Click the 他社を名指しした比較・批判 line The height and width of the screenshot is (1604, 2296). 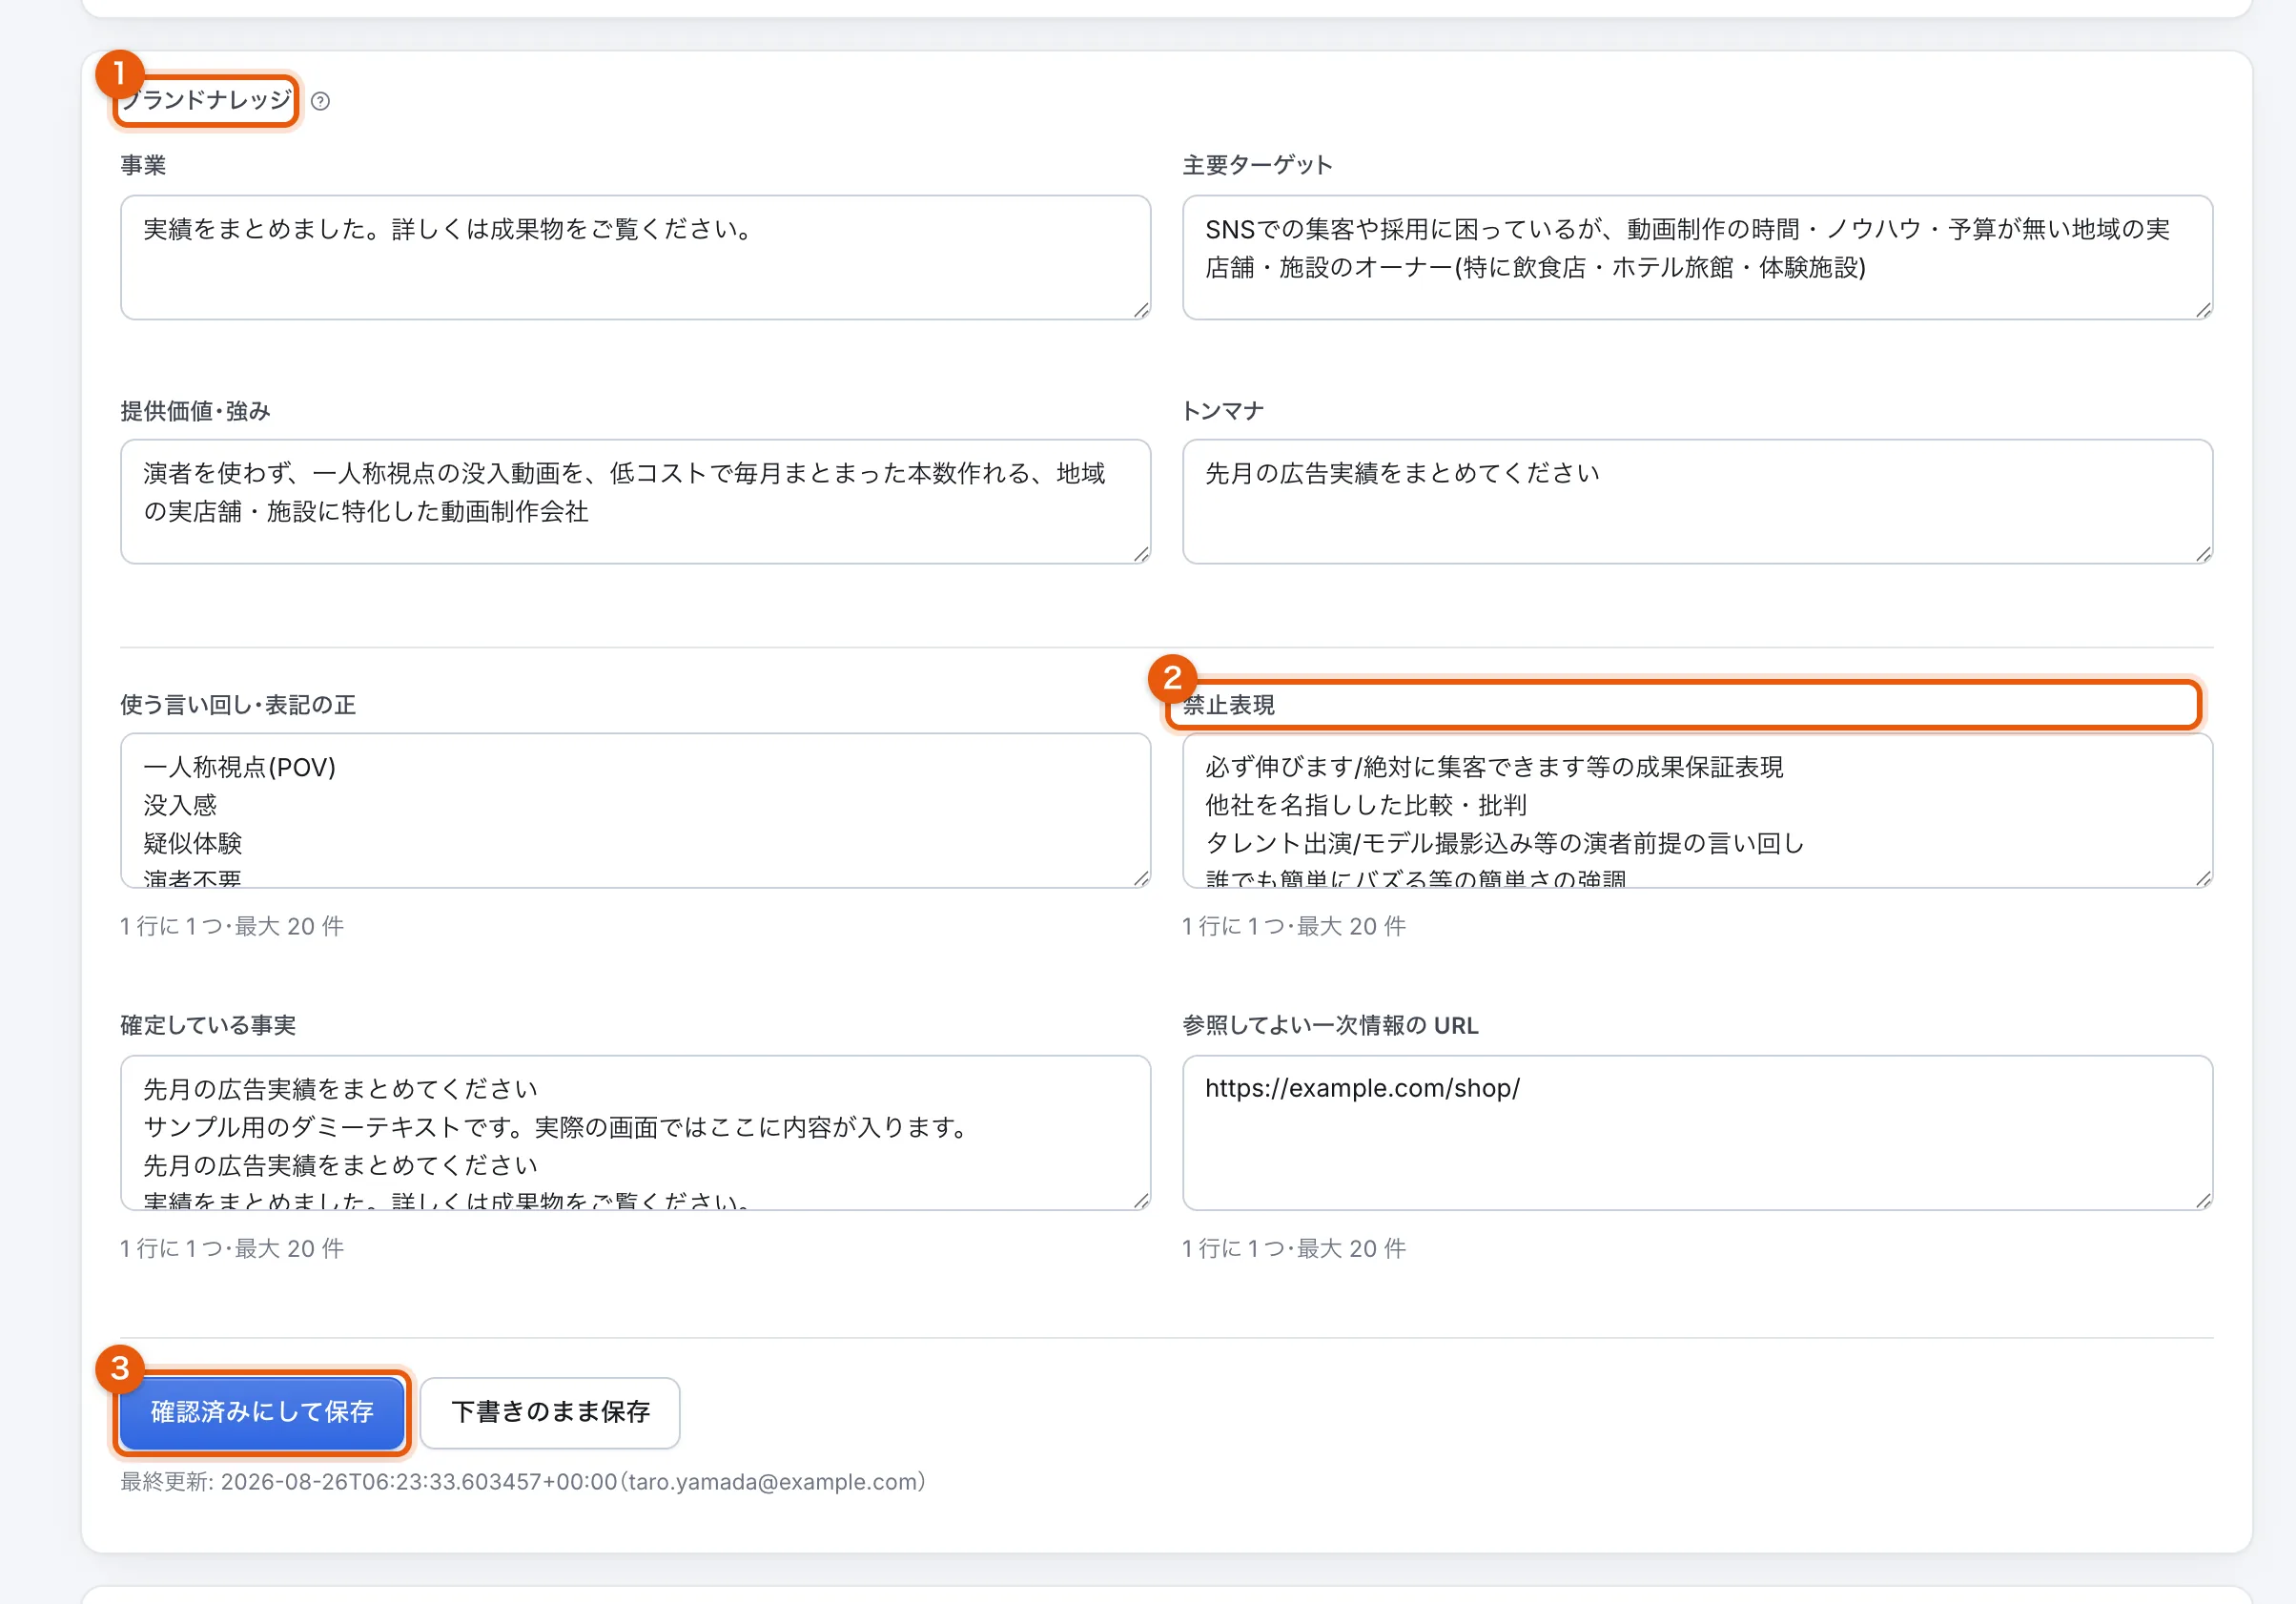coord(1366,805)
